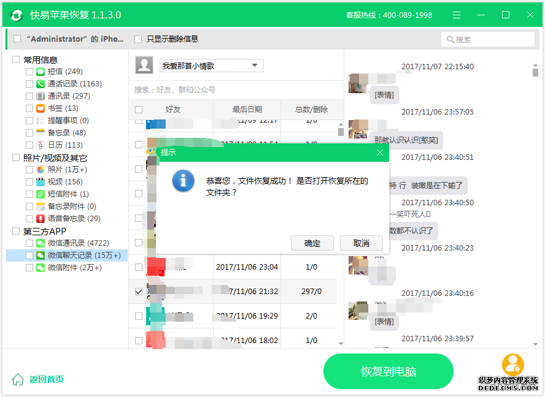Check the 第三方APP group checkbox
The image size is (545, 397).
point(15,231)
